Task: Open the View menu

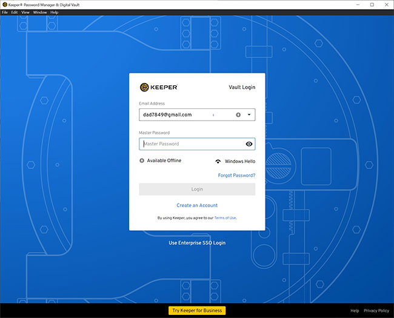Action: [x=25, y=12]
